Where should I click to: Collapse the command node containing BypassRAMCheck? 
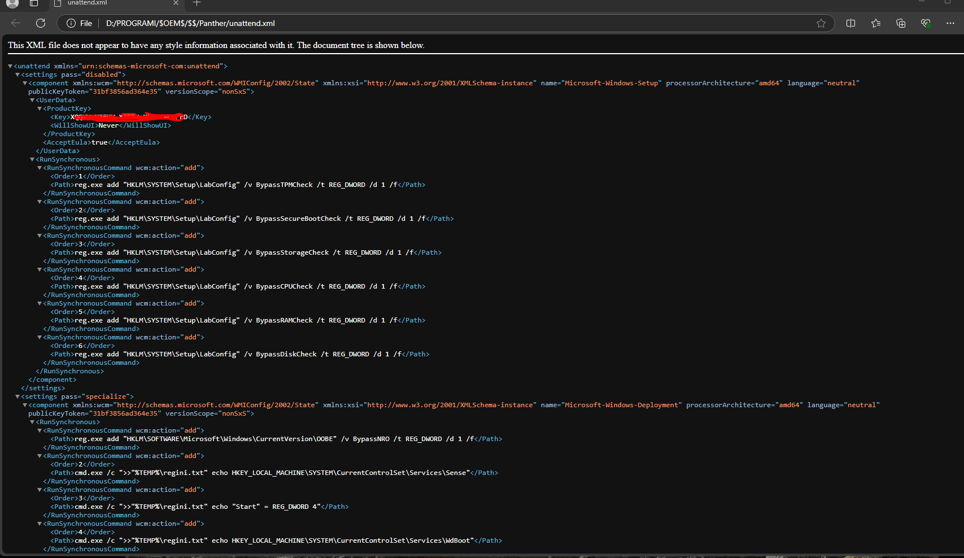point(40,303)
